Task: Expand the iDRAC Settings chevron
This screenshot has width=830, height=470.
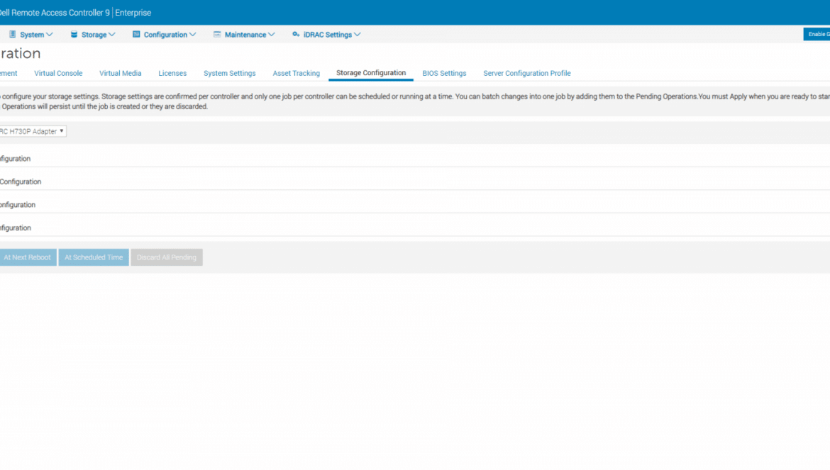Action: [x=358, y=35]
